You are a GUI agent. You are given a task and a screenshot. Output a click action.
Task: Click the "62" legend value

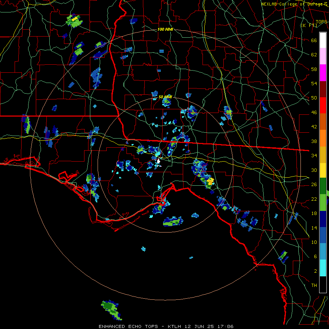314,55
